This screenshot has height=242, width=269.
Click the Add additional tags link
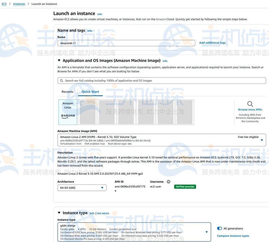(212, 43)
